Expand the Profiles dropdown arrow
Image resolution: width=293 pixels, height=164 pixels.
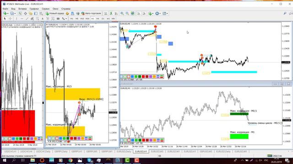click(x=15, y=13)
